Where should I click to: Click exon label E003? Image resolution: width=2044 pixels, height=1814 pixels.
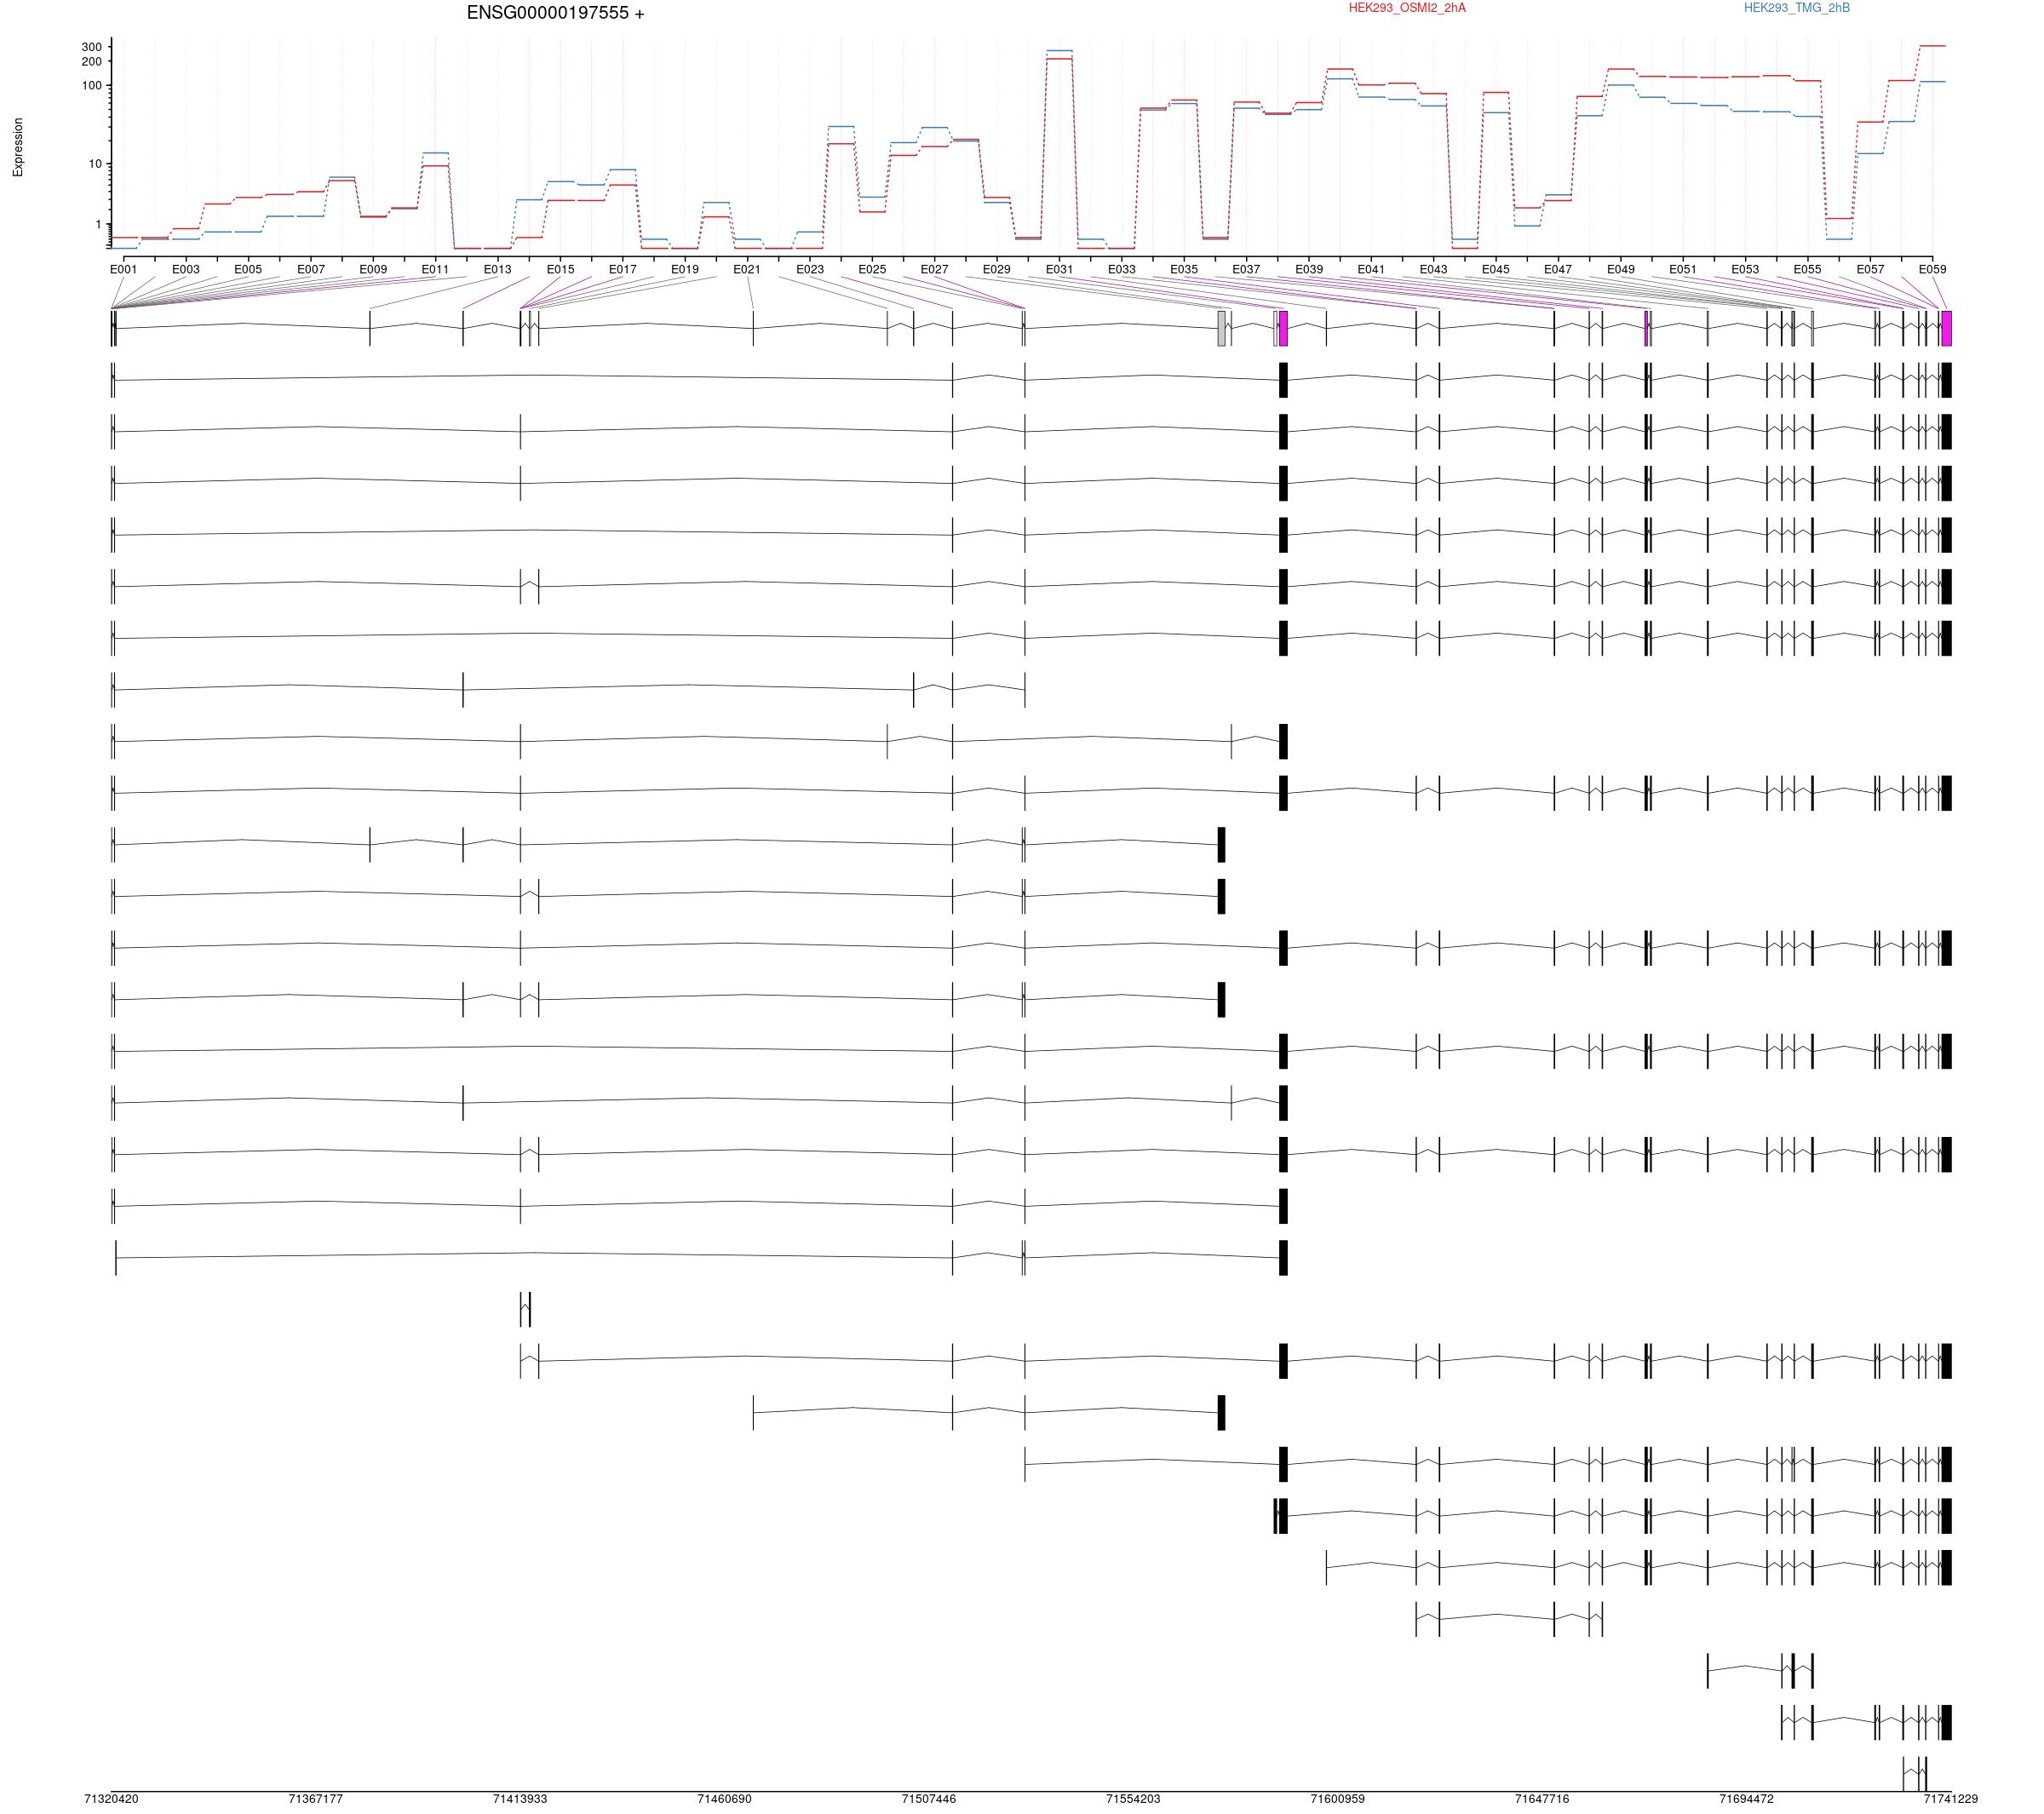click(x=186, y=269)
